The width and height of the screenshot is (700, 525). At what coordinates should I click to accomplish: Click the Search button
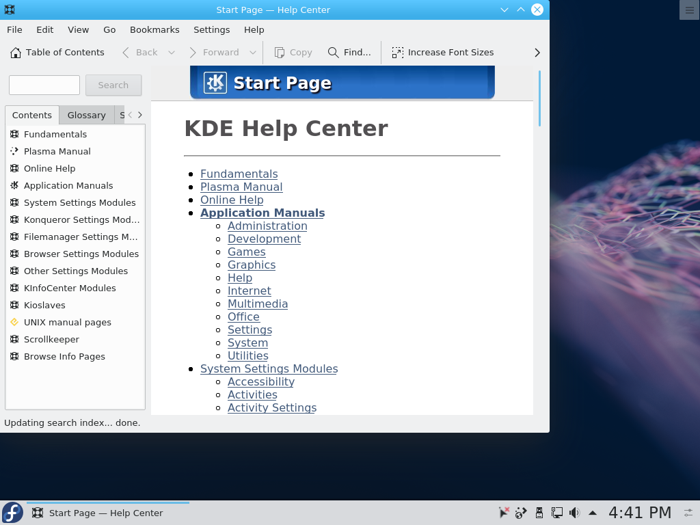click(113, 85)
